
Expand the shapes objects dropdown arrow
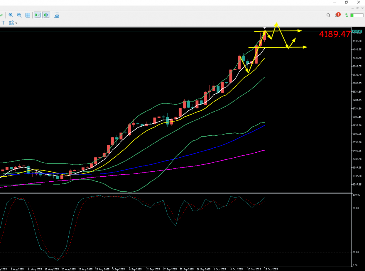click(x=16, y=23)
